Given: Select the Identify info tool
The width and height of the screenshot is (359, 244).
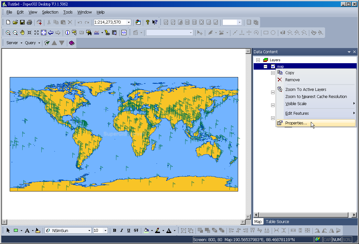Looking at the screenshot, I should (x=67, y=33).
